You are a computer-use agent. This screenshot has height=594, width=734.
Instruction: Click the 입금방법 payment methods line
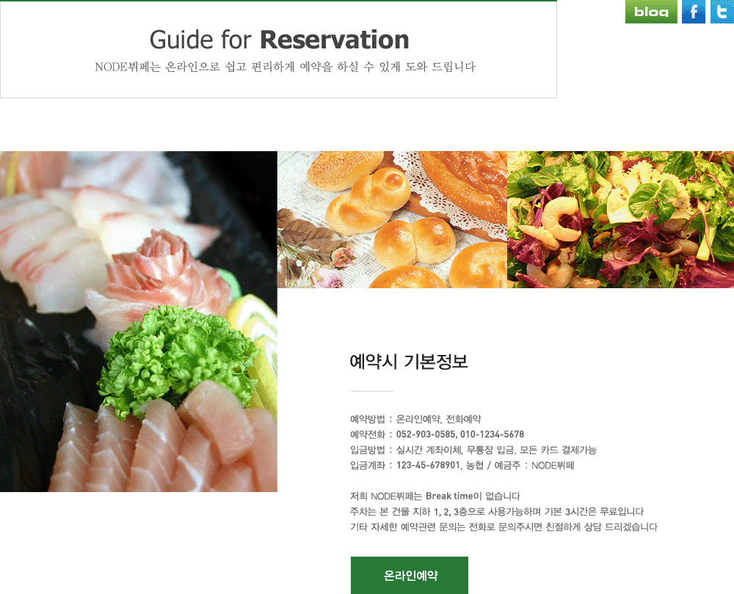(473, 450)
